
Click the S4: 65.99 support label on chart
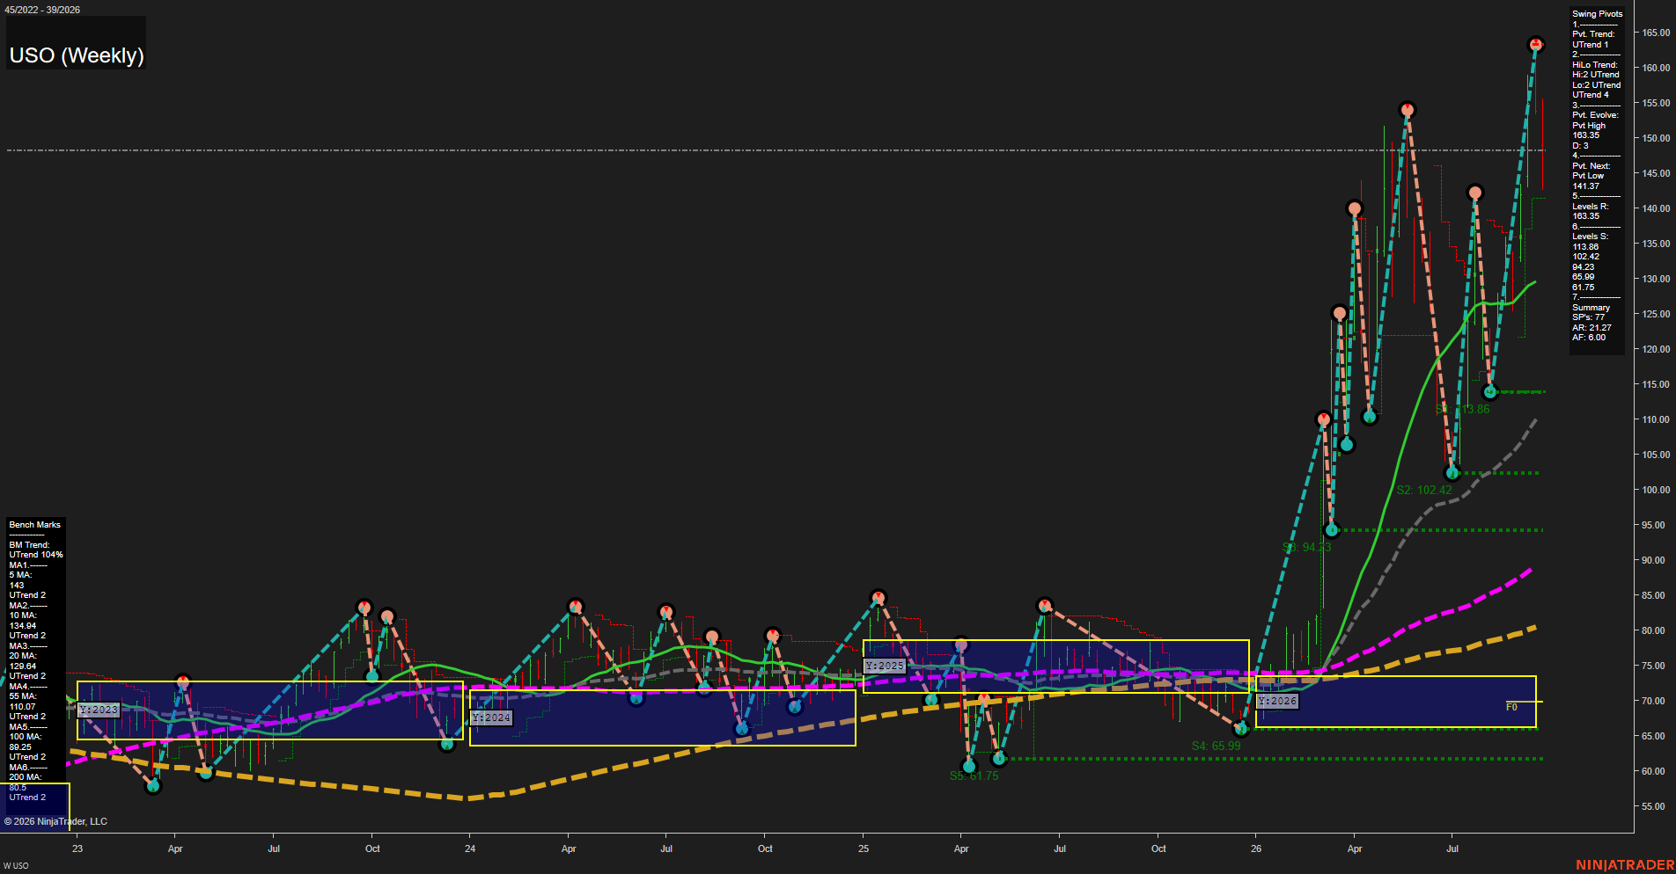[x=1216, y=746]
